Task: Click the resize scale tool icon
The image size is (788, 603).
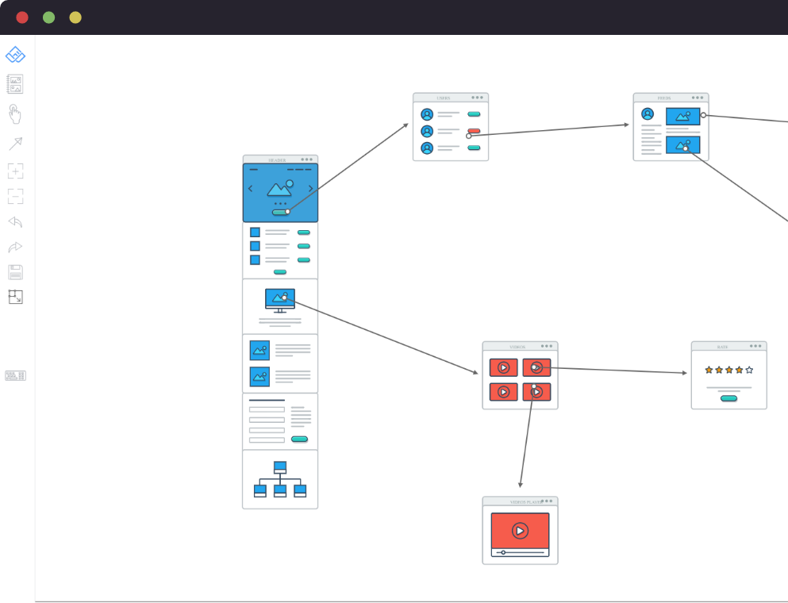Action: [16, 297]
